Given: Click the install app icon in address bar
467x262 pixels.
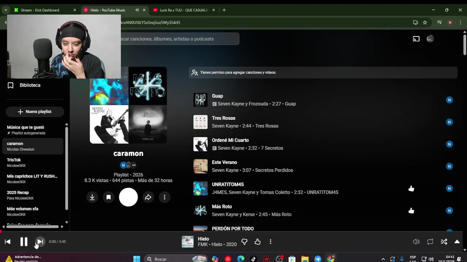Looking at the screenshot, I should point(416,23).
